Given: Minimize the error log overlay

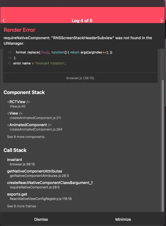Looking at the screenshot, I should pyautogui.click(x=123, y=219).
